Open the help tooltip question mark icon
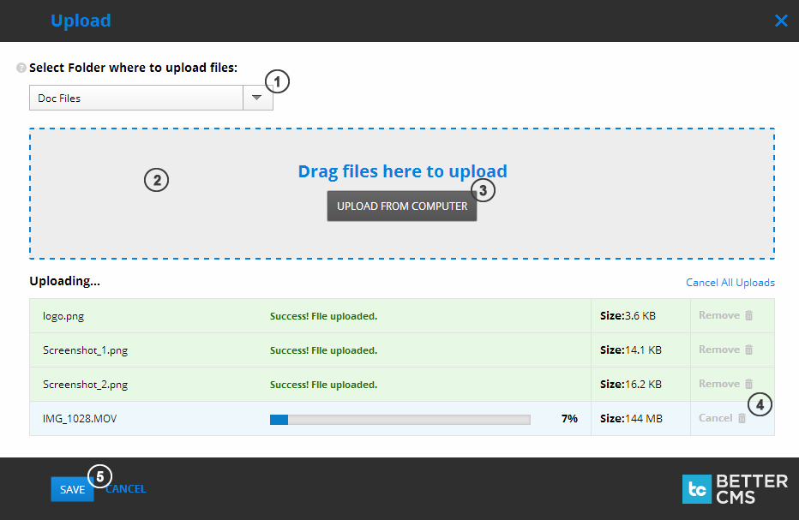The width and height of the screenshot is (799, 520). [x=19, y=68]
